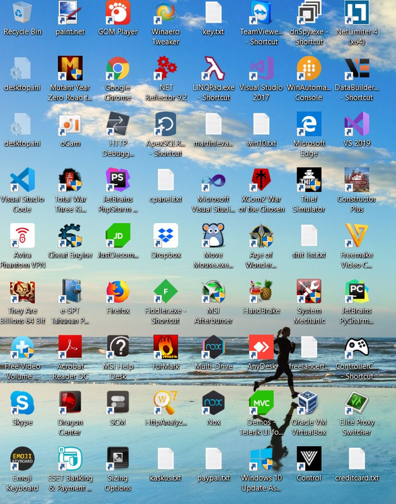Select Move Mouse.exe icon
396x504 pixels.
tap(213, 236)
